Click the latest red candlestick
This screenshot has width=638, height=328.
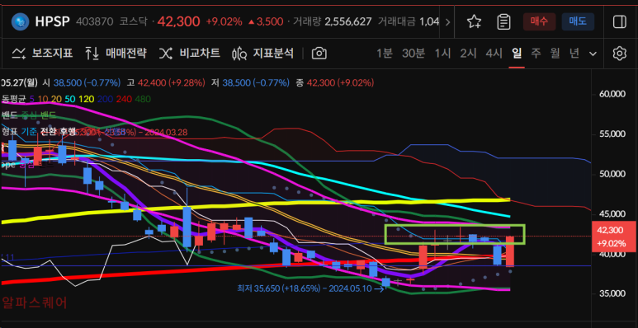510,251
